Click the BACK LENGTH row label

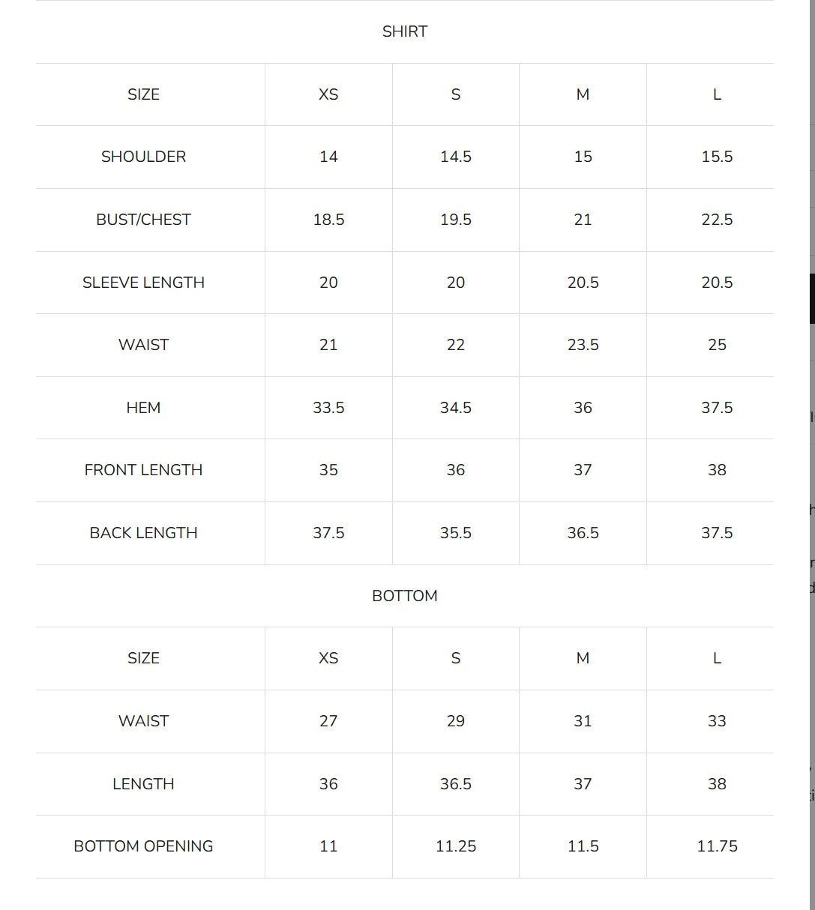[143, 533]
